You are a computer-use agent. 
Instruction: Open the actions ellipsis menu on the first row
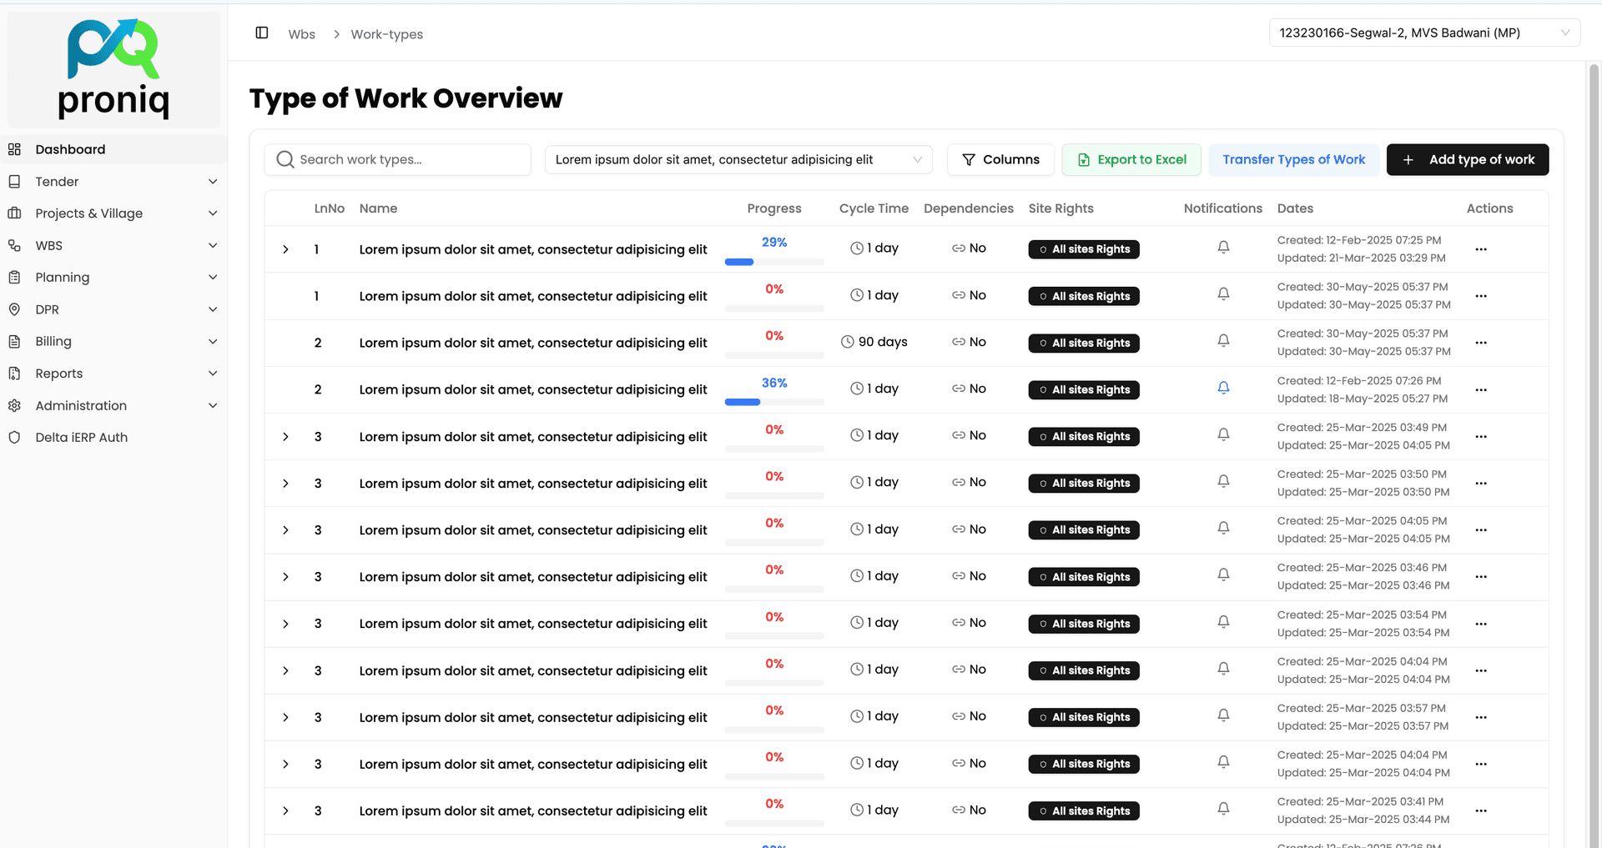(1481, 248)
